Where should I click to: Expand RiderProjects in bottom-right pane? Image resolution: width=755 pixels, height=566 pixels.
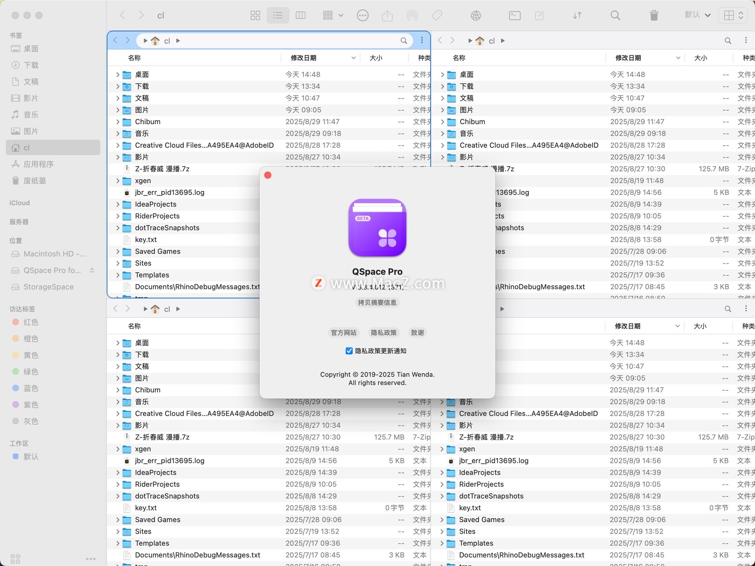(442, 484)
